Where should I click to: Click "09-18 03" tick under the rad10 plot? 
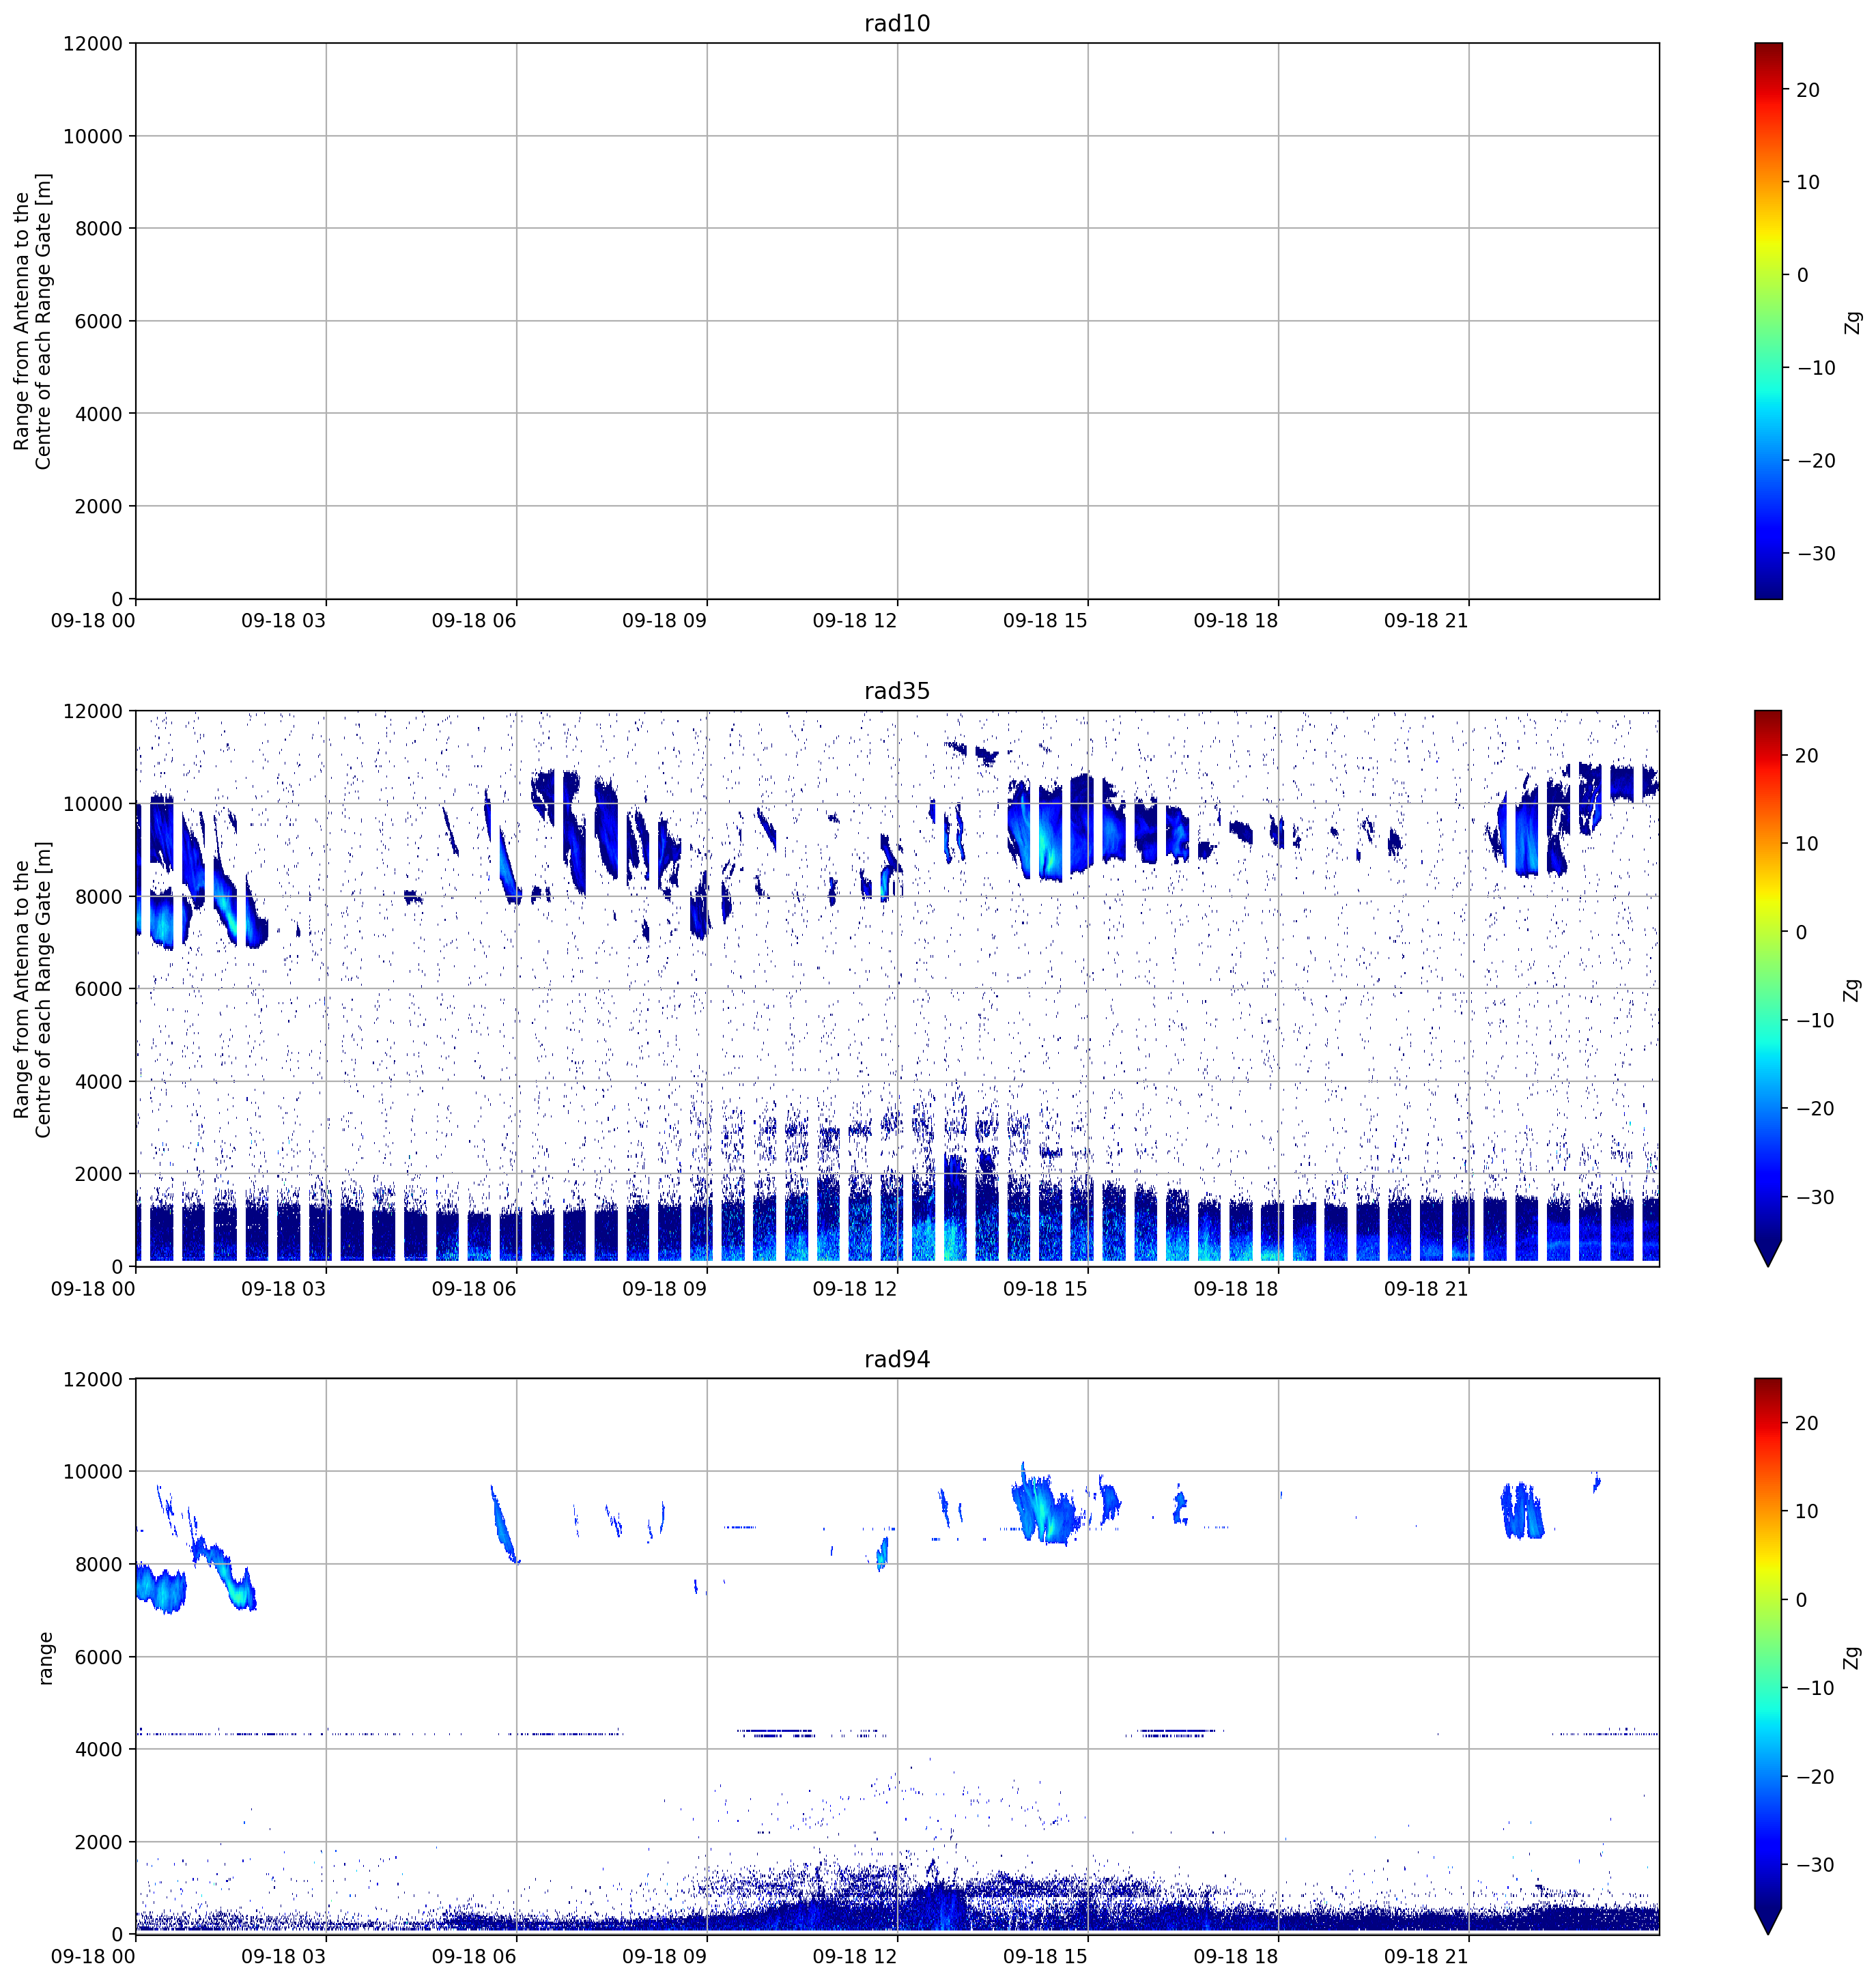click(283, 621)
